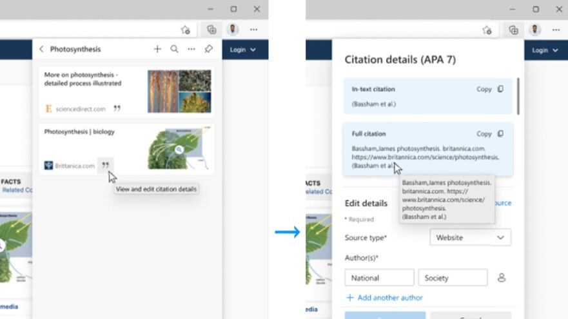The image size is (568, 319).
Task: Click the Add another author link
Action: pos(384,298)
